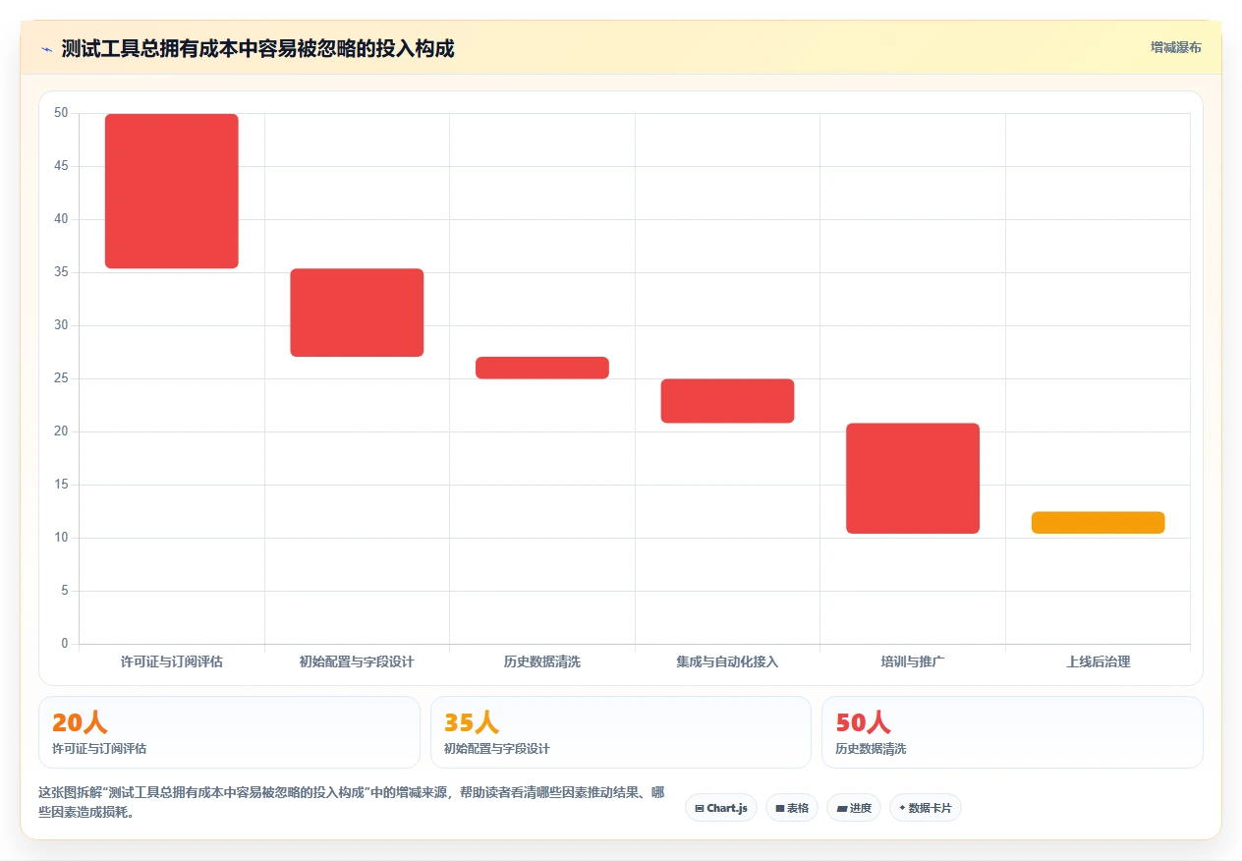The height and width of the screenshot is (861, 1242).
Task: Click the 进度 tag chip
Action: pos(854,808)
